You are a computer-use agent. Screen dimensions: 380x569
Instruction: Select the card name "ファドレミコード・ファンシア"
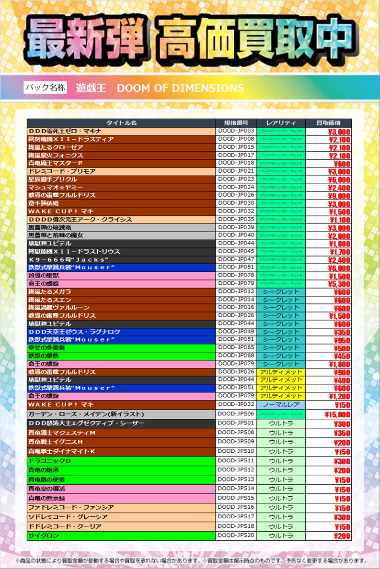pos(71,508)
